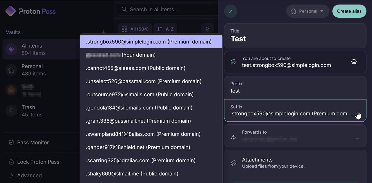Click the bulk select double-check icon
372x183 pixels.
point(207,29)
